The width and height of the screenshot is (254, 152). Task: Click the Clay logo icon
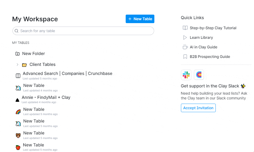pyautogui.click(x=199, y=75)
